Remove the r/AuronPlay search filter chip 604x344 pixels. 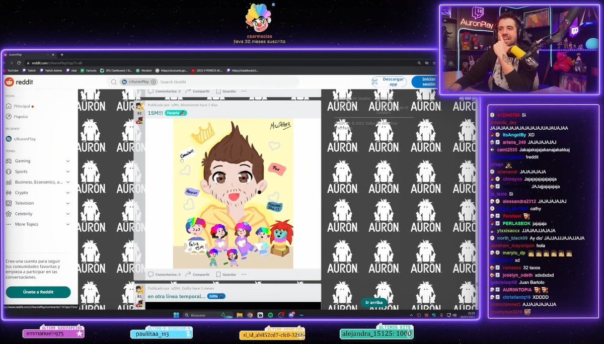coord(154,81)
